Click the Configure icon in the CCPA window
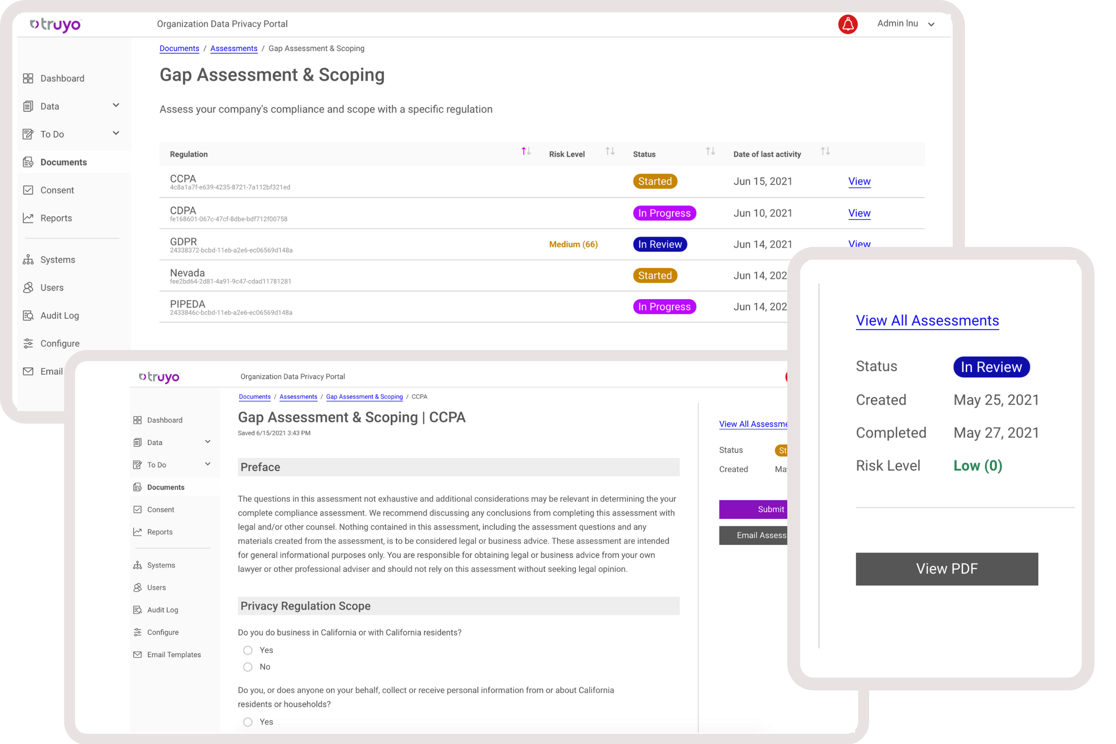Viewport: 1116px width, 744px height. point(138,632)
